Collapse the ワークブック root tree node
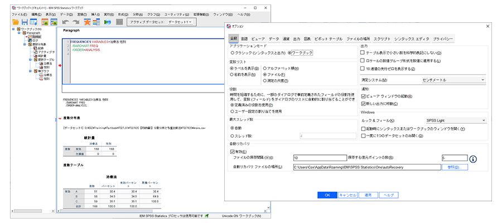Image resolution: width=502 pixels, height=223 pixels. tap(13, 29)
